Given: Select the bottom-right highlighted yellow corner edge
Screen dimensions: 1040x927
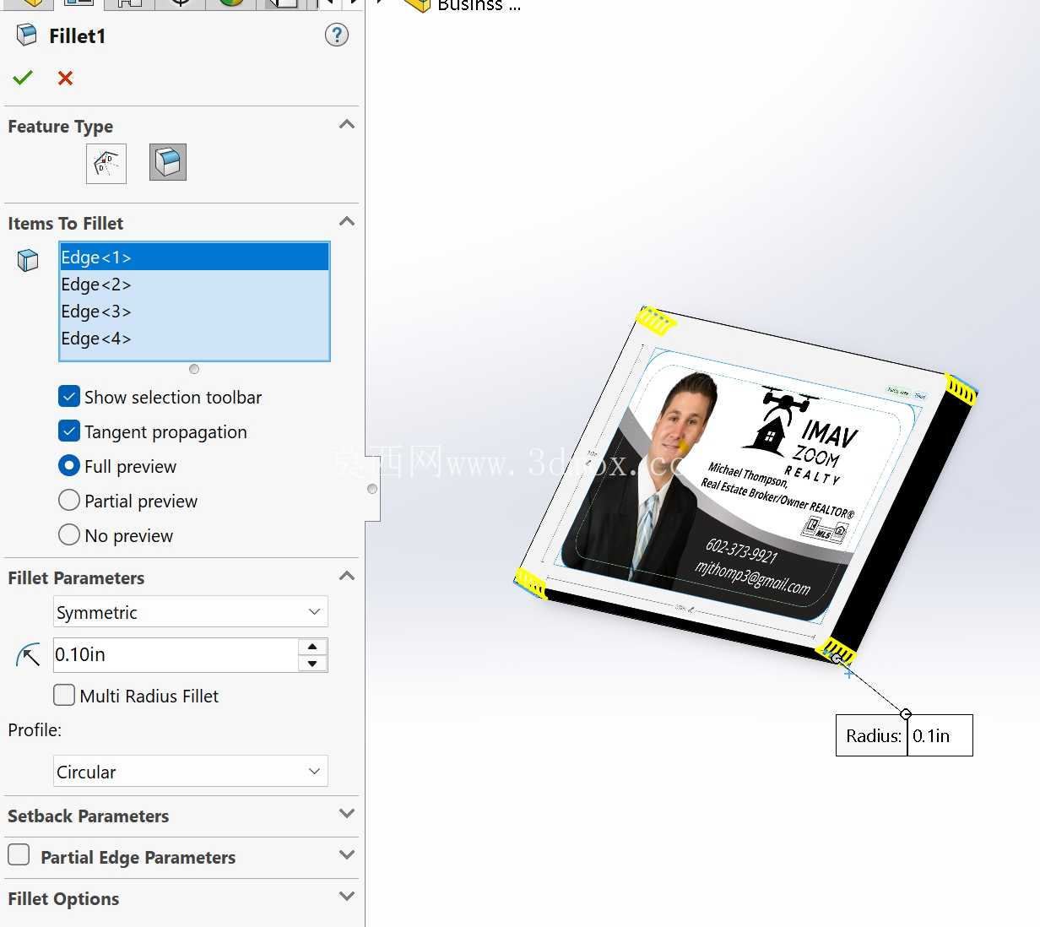Looking at the screenshot, I should pos(837,650).
